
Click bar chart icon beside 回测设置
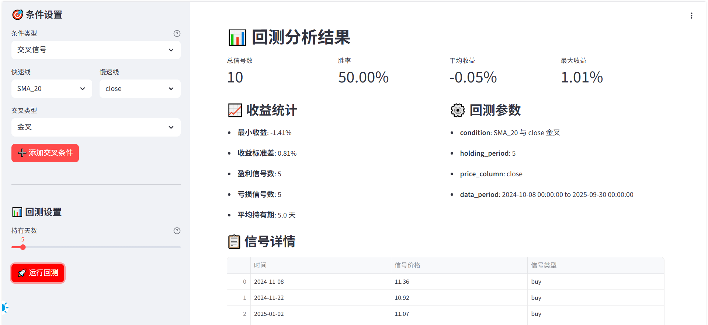pyautogui.click(x=17, y=212)
